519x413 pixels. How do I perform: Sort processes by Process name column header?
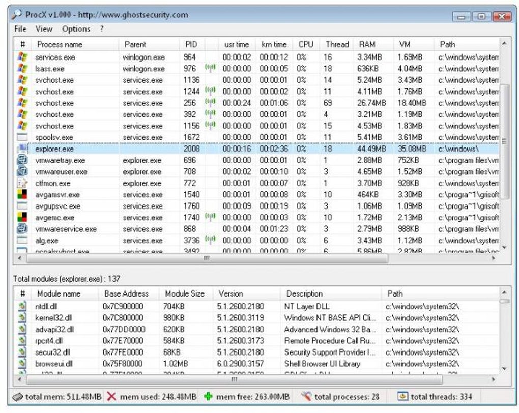click(75, 44)
